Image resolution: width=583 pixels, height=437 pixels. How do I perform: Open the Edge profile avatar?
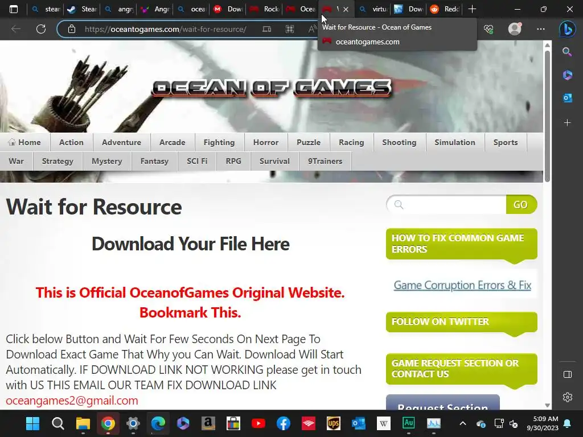[x=515, y=28]
